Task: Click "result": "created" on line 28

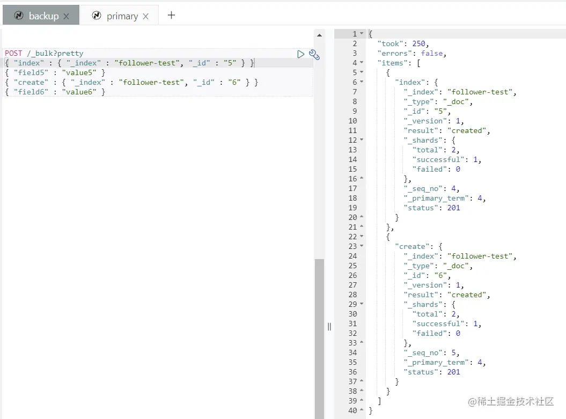Action: coord(447,295)
